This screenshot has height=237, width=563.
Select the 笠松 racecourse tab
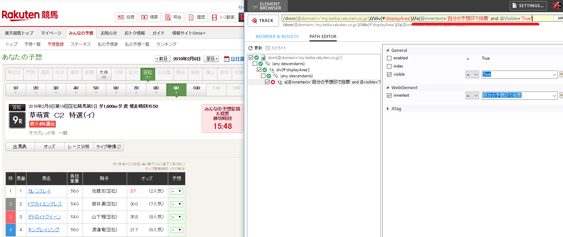(x=147, y=74)
